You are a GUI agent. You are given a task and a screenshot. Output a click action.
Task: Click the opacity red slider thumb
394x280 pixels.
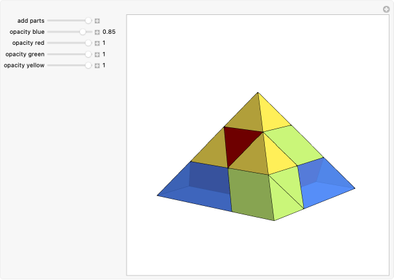tap(88, 43)
